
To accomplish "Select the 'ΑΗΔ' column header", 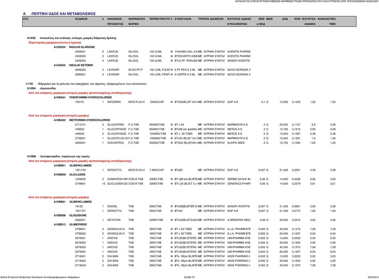I will 285,19.
